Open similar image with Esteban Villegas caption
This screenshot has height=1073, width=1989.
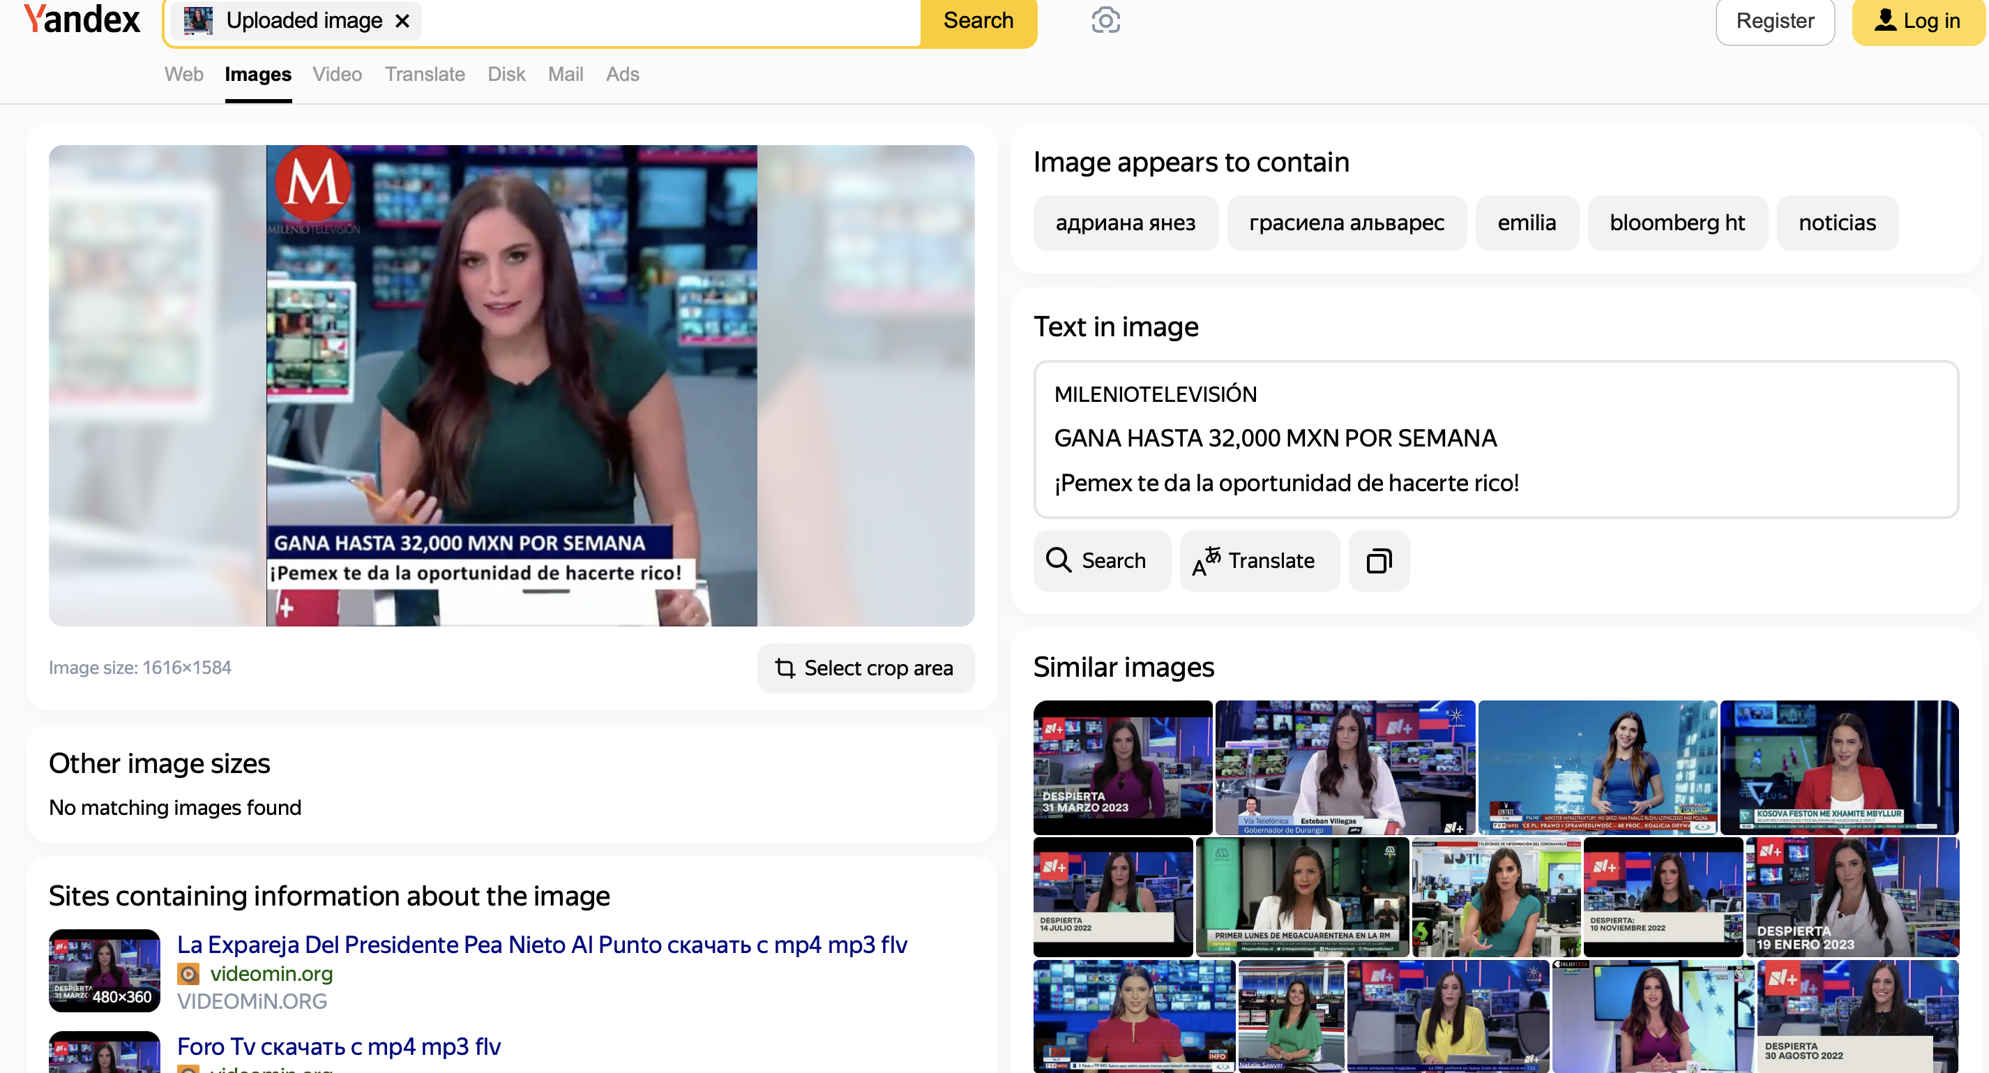(x=1345, y=767)
